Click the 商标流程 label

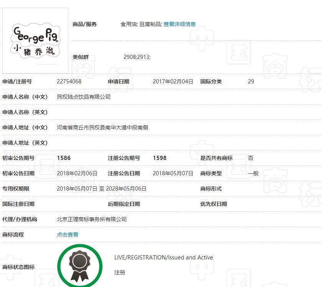coord(13,235)
